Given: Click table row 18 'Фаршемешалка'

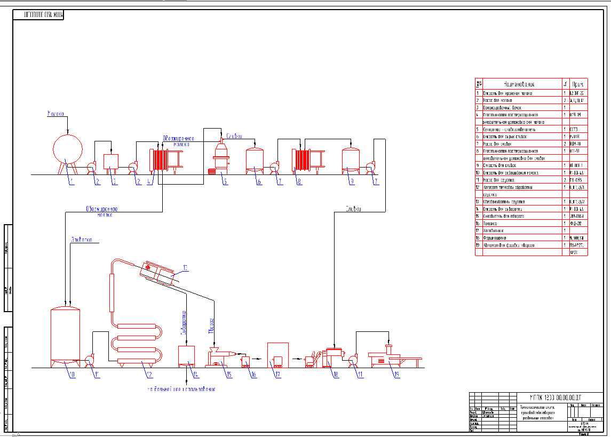Looking at the screenshot, I should point(531,238).
